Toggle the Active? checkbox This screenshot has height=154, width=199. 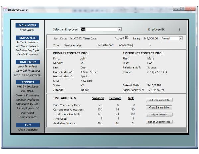[126, 38]
